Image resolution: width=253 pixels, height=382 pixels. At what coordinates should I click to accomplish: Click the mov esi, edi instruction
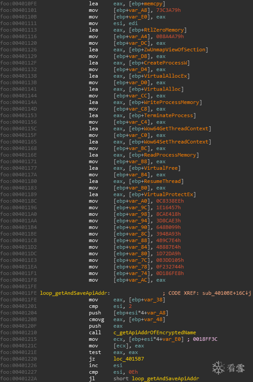click(113, 23)
